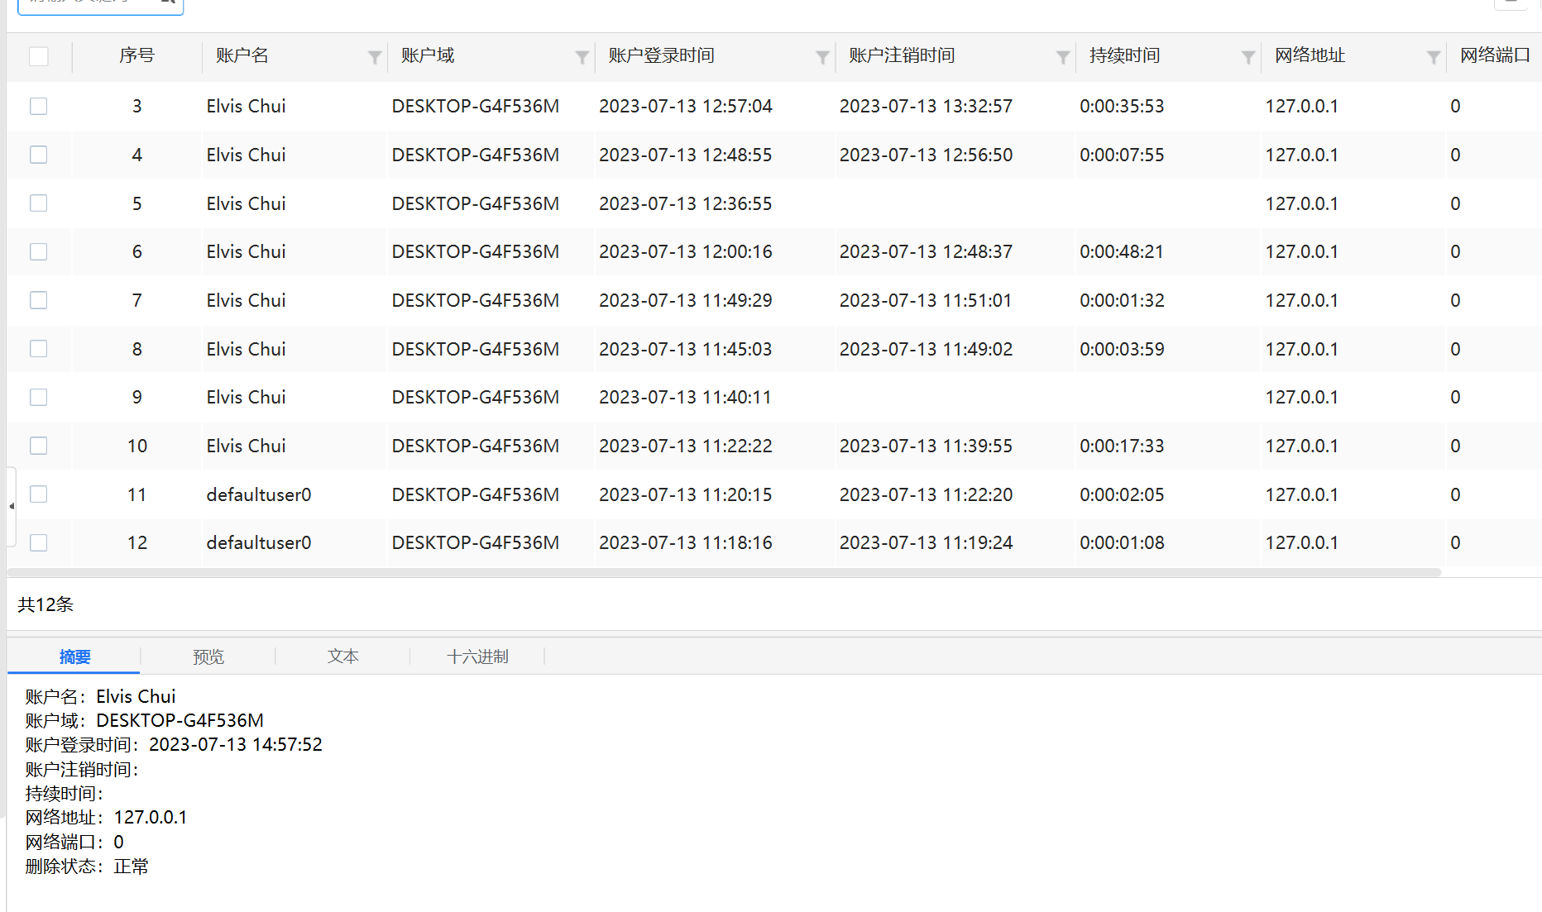1542x912 pixels.
Task: Open filter for 账户名 column
Action: point(375,57)
